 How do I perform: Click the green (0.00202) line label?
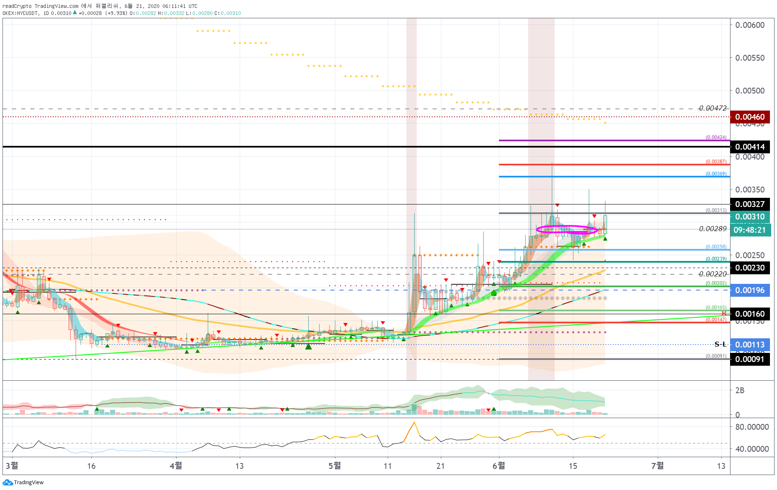716,283
